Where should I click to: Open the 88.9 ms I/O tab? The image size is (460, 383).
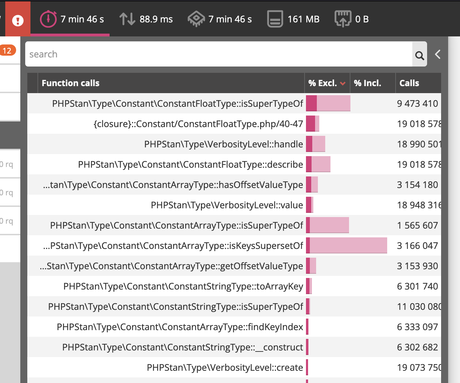coord(146,19)
